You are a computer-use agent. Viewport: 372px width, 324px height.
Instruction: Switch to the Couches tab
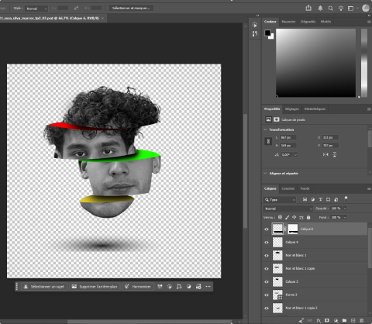pyautogui.click(x=288, y=188)
